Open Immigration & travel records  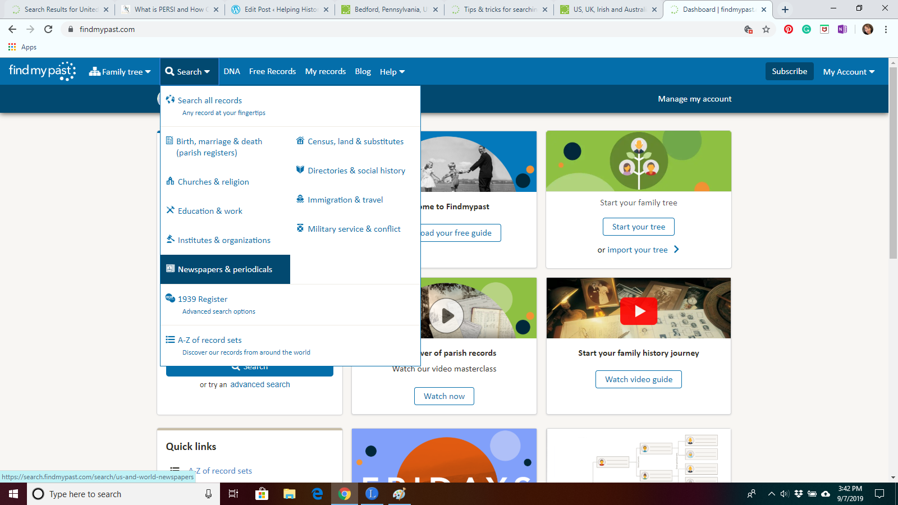345,199
